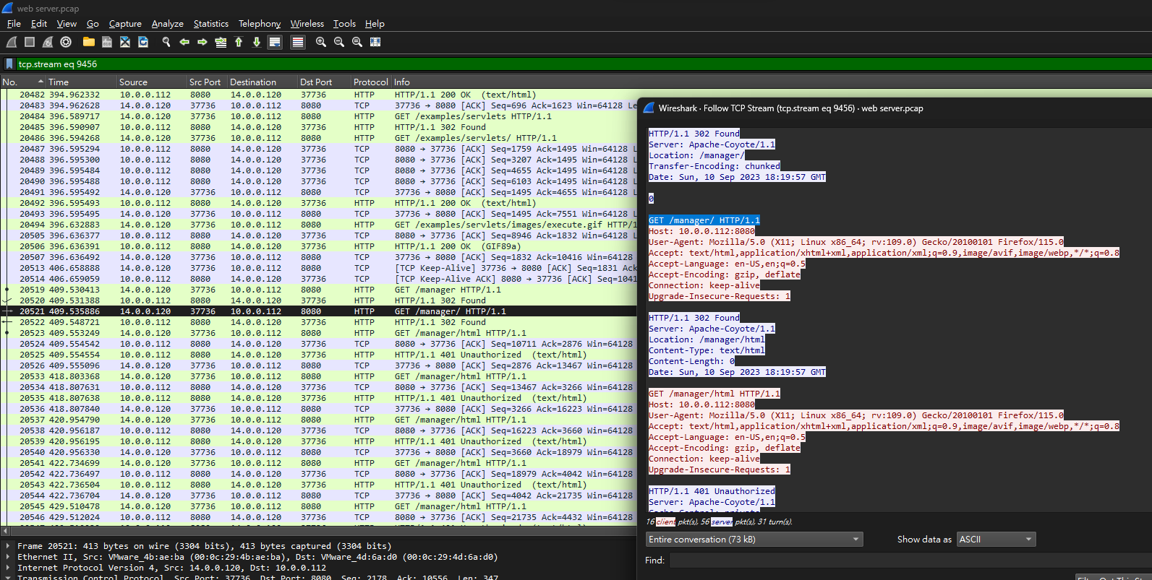Reset text size to normal

click(357, 42)
